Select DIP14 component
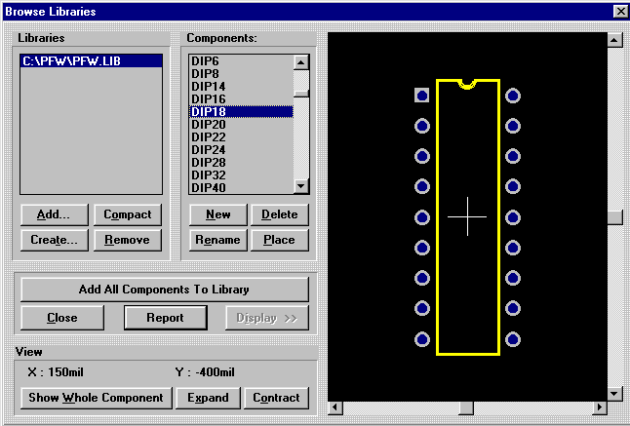The height and width of the screenshot is (426, 630). point(241,87)
